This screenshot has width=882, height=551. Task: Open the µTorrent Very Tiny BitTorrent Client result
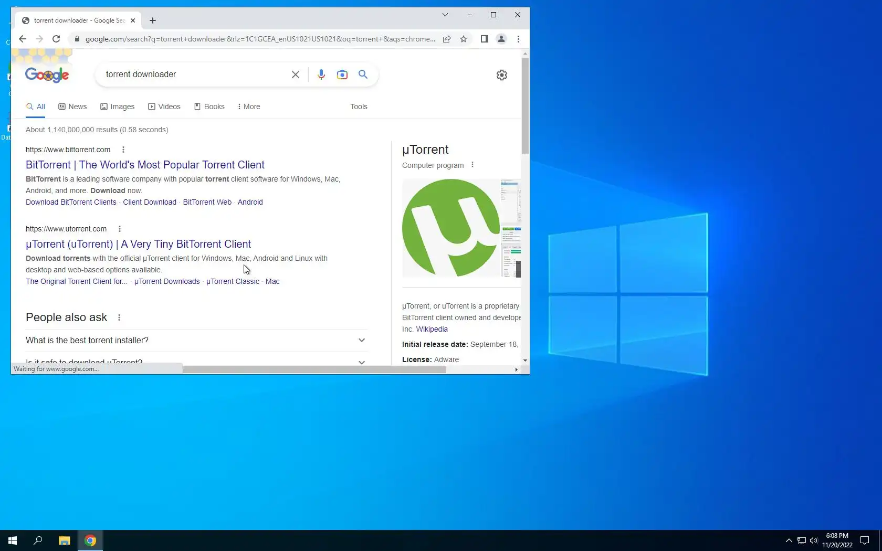click(x=138, y=244)
